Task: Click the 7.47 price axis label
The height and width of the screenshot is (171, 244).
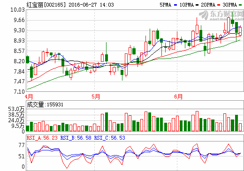Action: [19, 82]
